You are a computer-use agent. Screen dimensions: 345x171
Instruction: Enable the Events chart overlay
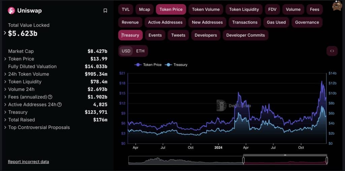point(155,35)
